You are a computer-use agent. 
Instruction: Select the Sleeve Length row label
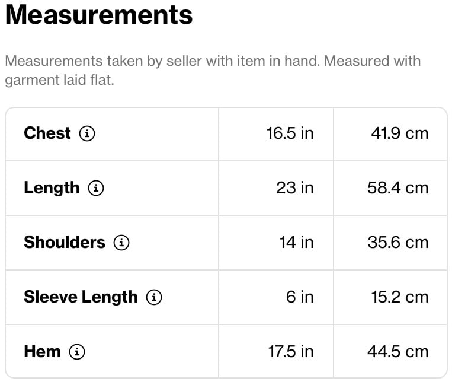click(81, 298)
